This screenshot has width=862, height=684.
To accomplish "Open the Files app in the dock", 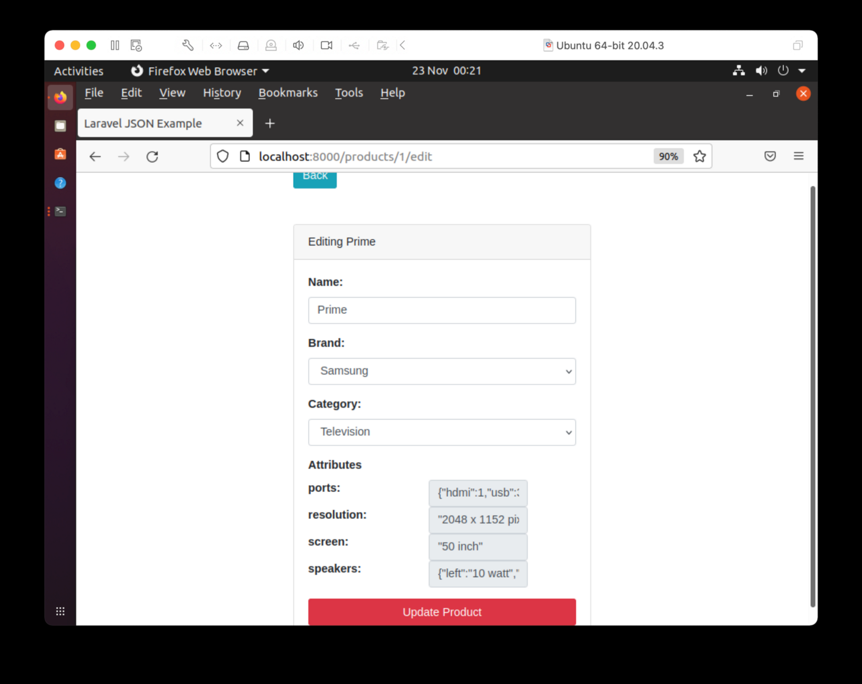I will click(60, 126).
